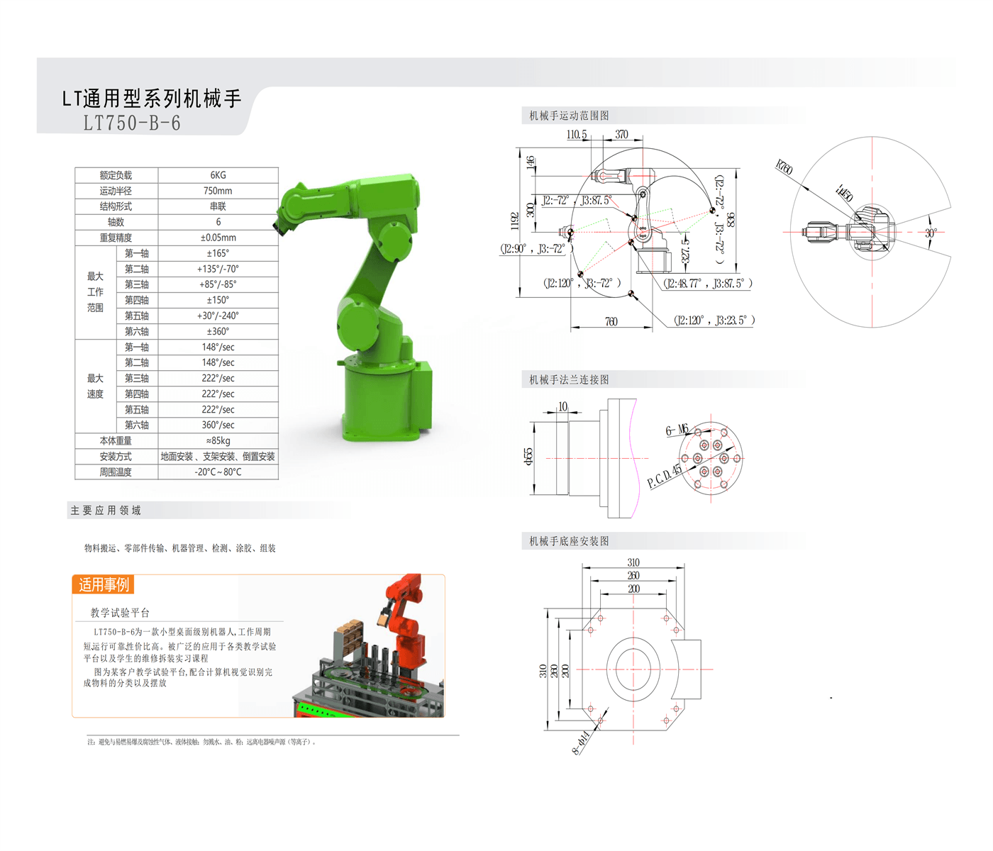Select the "±150°" fourth axis range

tap(218, 300)
